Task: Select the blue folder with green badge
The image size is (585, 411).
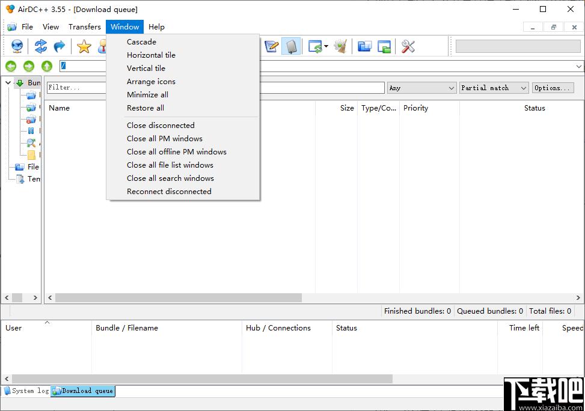Action: (x=31, y=108)
